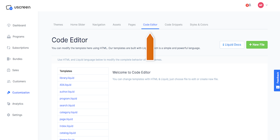Screen dimensions: 280x140
Task: Switch to the Themes tab
Action: pos(58,25)
